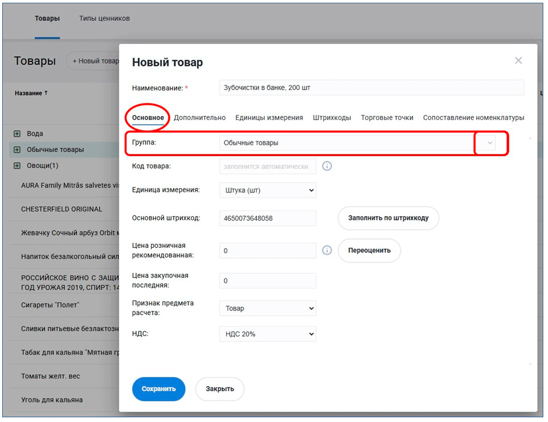Screen dimensions: 548x422
Task: Expand the Вода group tree node
Action: [x=17, y=134]
